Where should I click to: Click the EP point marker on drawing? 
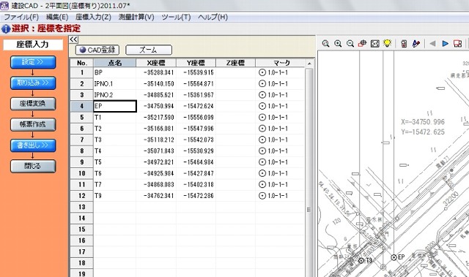tap(394, 257)
